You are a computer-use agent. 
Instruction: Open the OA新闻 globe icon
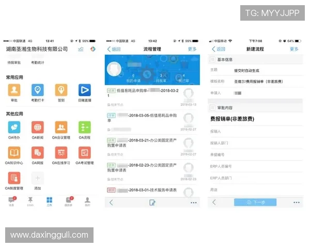point(38,127)
